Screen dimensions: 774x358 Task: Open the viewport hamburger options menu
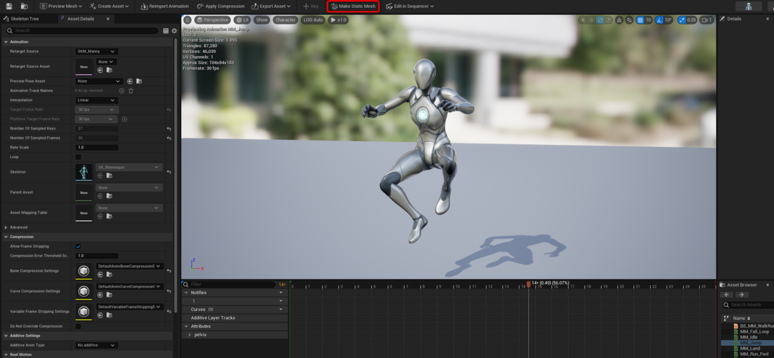pos(188,20)
